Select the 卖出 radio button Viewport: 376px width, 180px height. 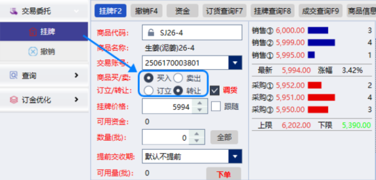click(178, 78)
